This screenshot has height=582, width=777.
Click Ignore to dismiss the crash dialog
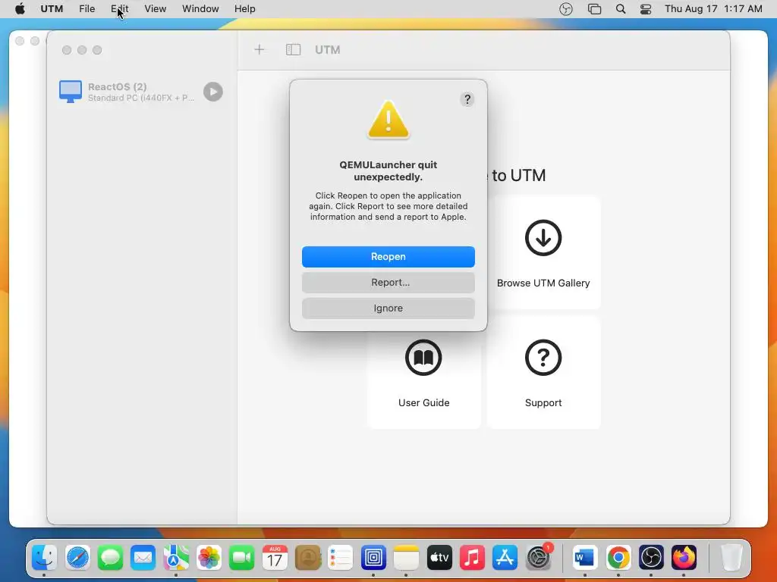point(388,308)
